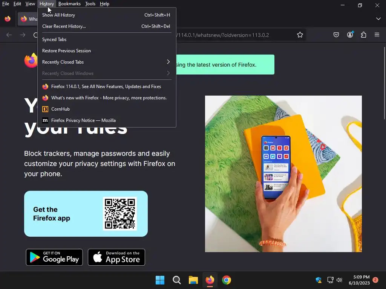
Task: Open Firefox 114.0.1 New Features history entry
Action: [x=106, y=87]
